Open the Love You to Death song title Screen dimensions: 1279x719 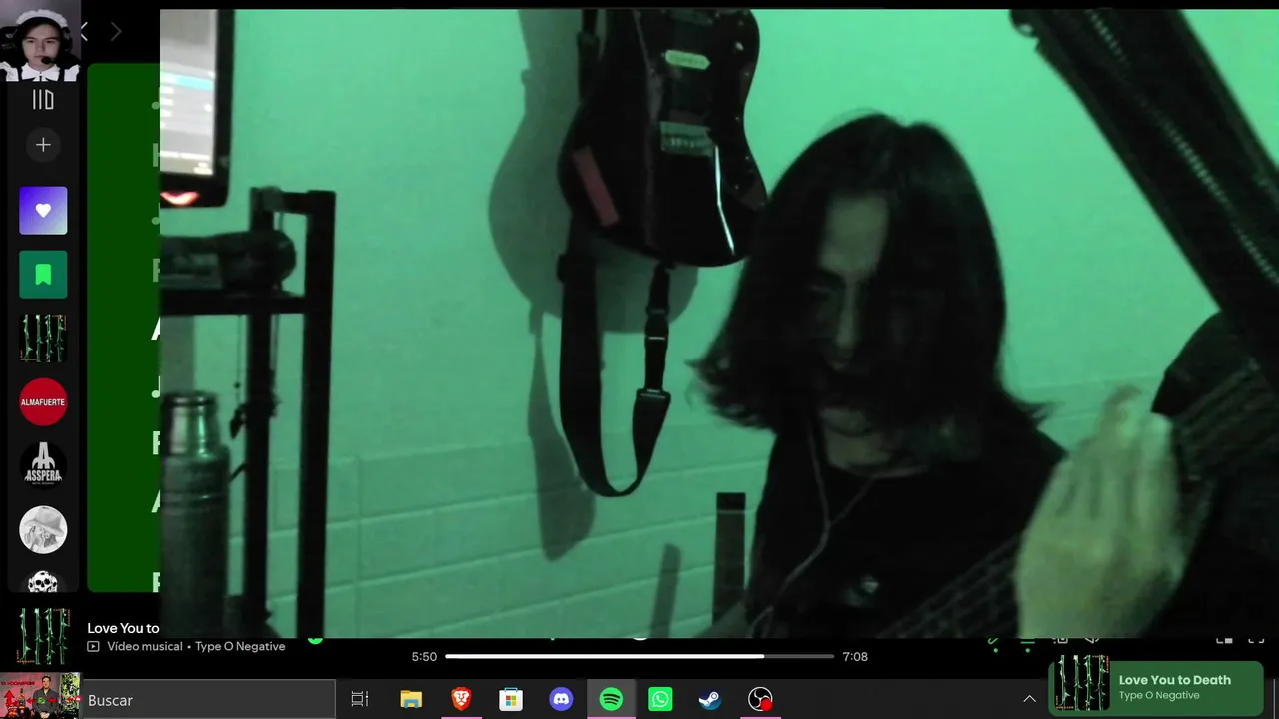coord(123,628)
